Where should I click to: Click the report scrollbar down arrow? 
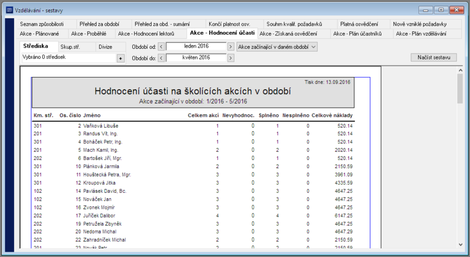461,245
